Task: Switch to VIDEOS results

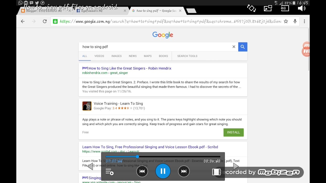Action: (99, 56)
